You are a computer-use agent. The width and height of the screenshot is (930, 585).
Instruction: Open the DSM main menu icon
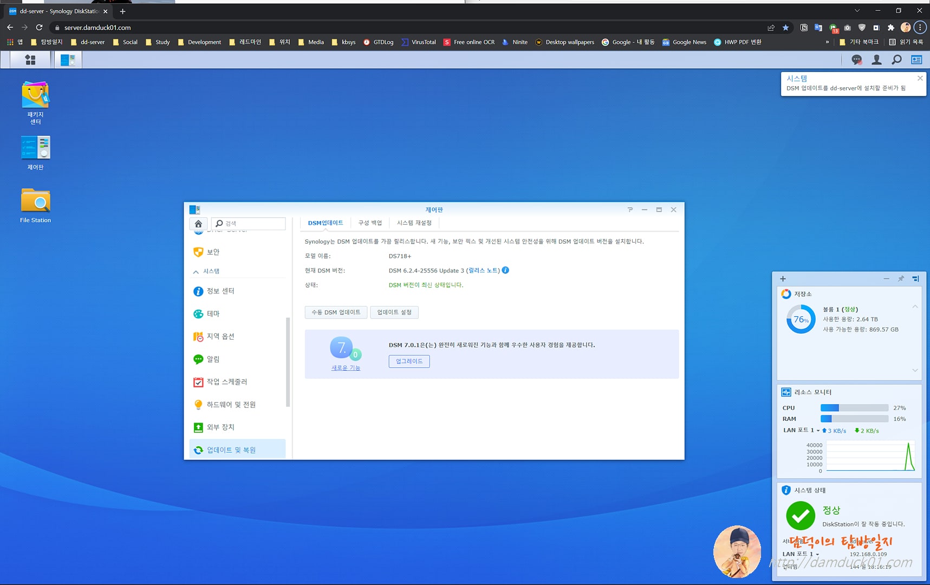point(30,60)
